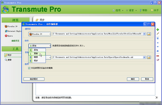Click the pencil edit-action icon
Screen dimensions: 162x105
point(158,33)
